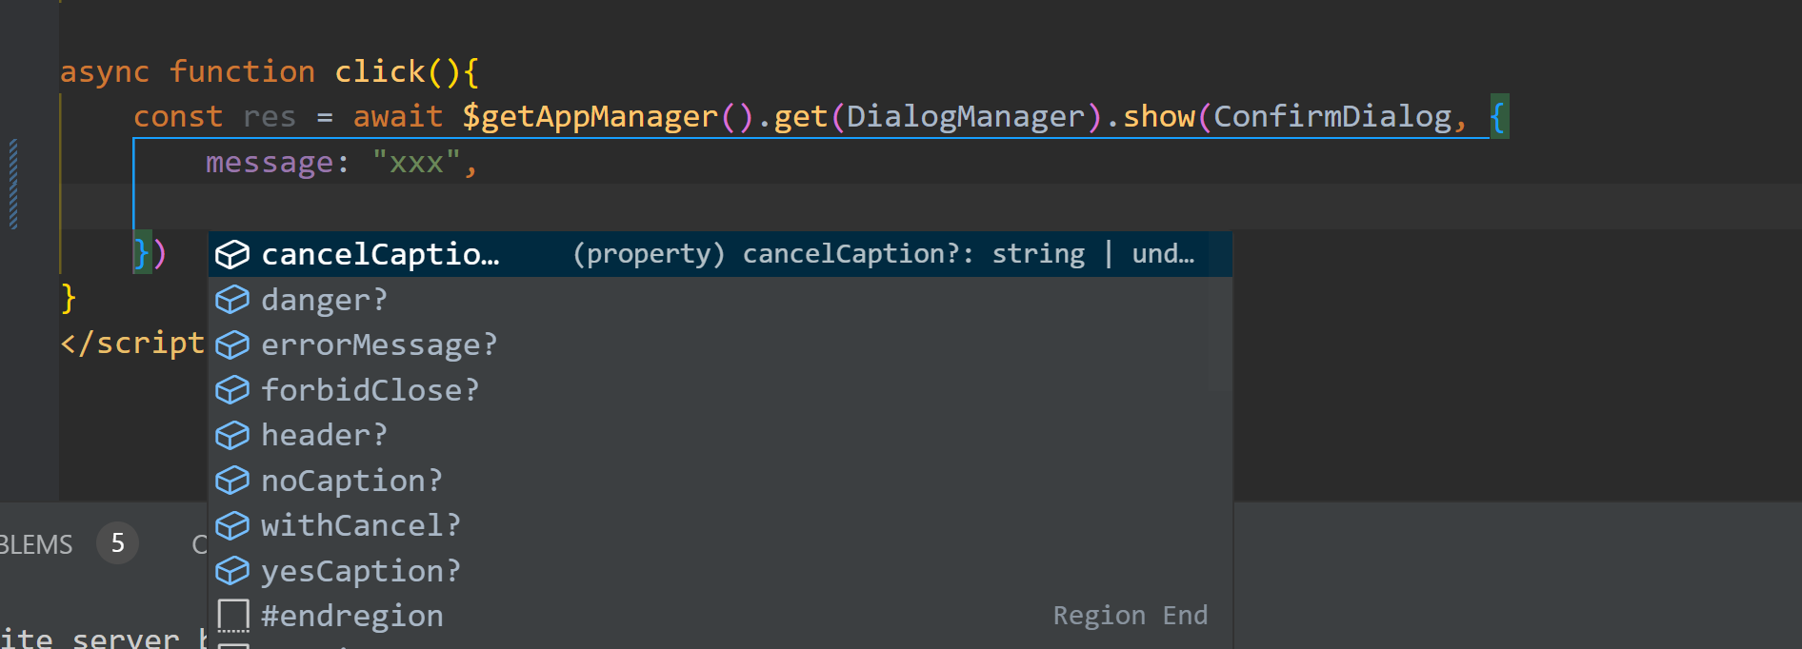Insert the #endregion Region End snippet
This screenshot has width=1802, height=649.
(720, 616)
